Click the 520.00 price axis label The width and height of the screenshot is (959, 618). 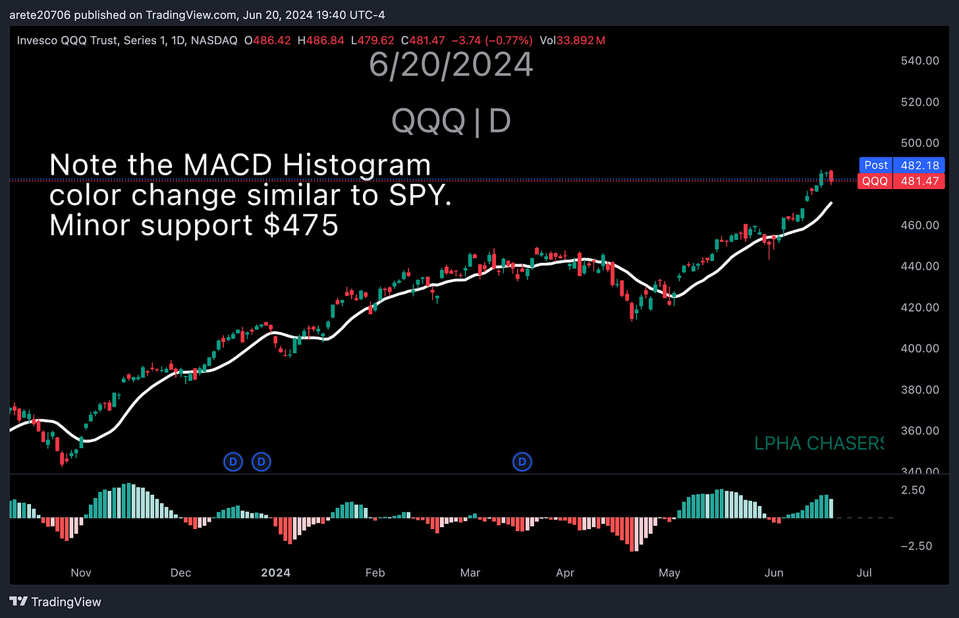coord(920,102)
